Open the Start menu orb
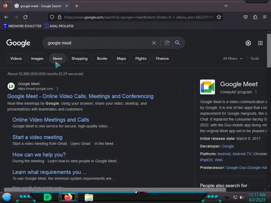 [x=7, y=197]
